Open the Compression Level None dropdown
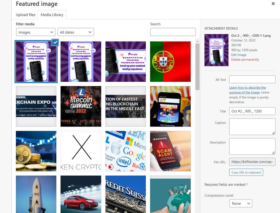Viewport: 280px width, 213px height. click(241, 203)
